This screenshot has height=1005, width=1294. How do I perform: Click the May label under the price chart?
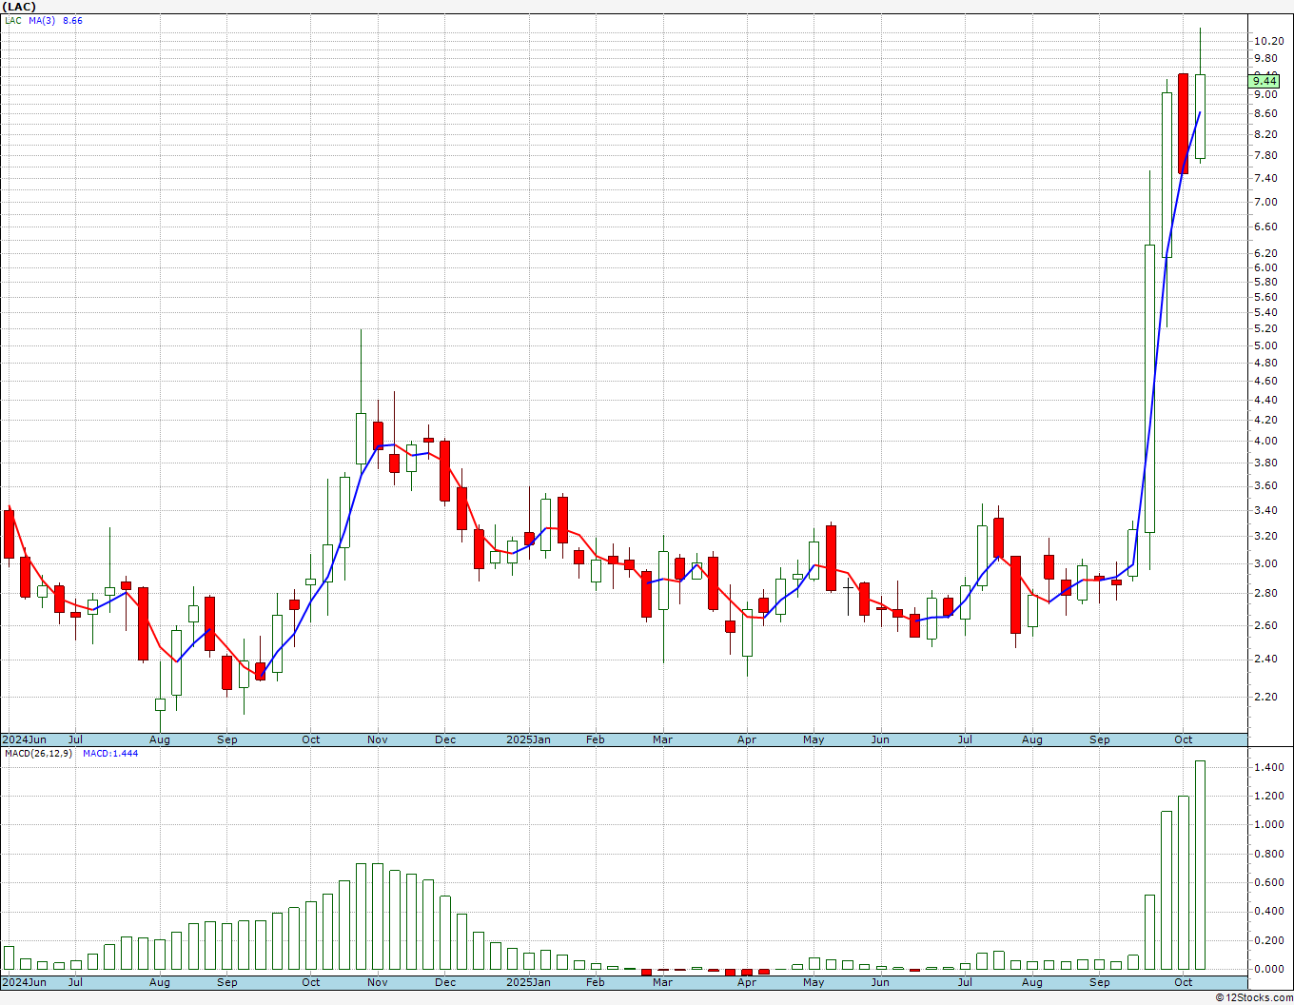[814, 739]
